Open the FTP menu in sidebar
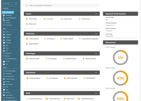The image size is (141, 101). coord(10,51)
